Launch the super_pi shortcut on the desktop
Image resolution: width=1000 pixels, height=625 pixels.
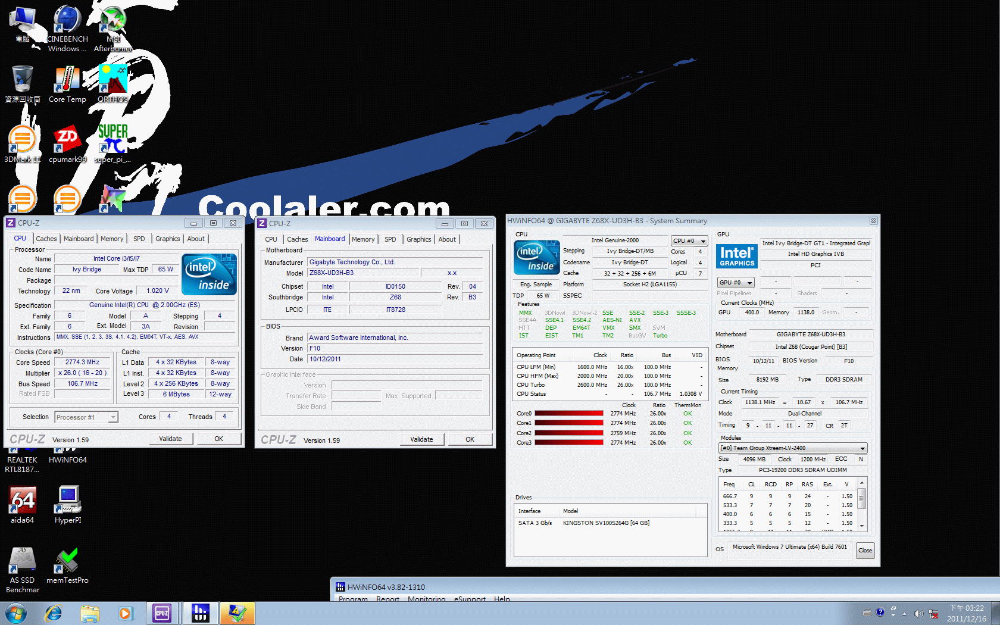[112, 144]
